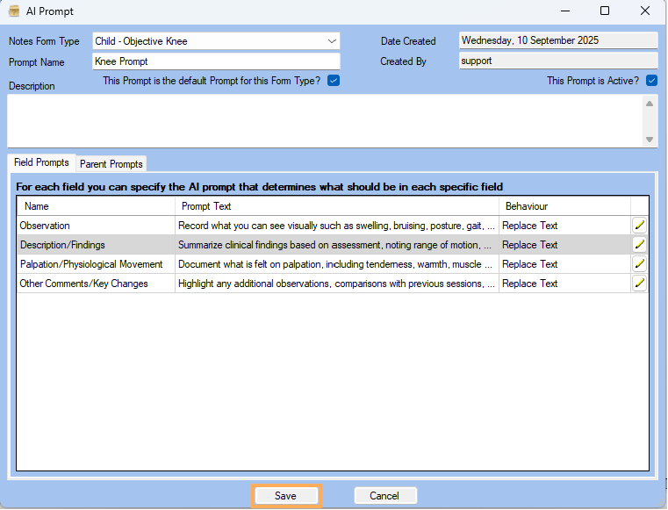Viewport: 668px width, 510px height.
Task: Sort by the Name column header
Action: tap(96, 206)
